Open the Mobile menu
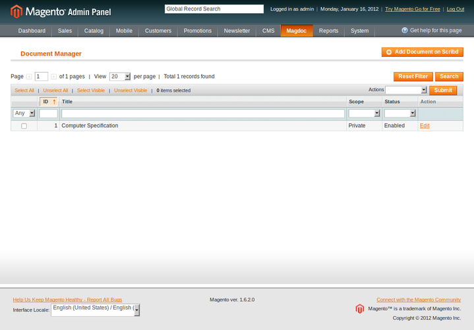474x330 pixels. click(124, 31)
